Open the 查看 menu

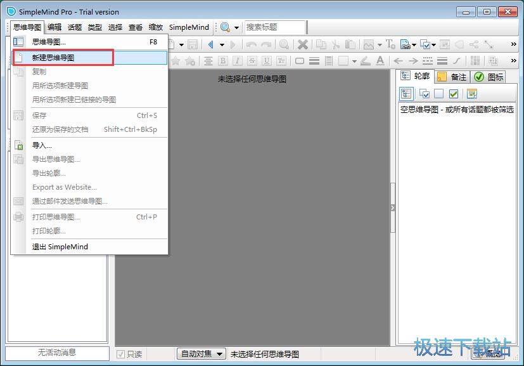pyautogui.click(x=136, y=27)
